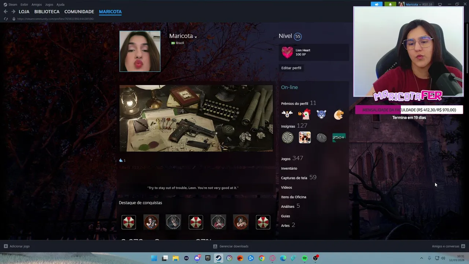Open the fourth achievement, an Umbrella logo

(196, 222)
